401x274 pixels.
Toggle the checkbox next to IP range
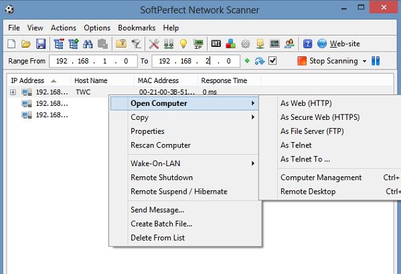coord(272,61)
